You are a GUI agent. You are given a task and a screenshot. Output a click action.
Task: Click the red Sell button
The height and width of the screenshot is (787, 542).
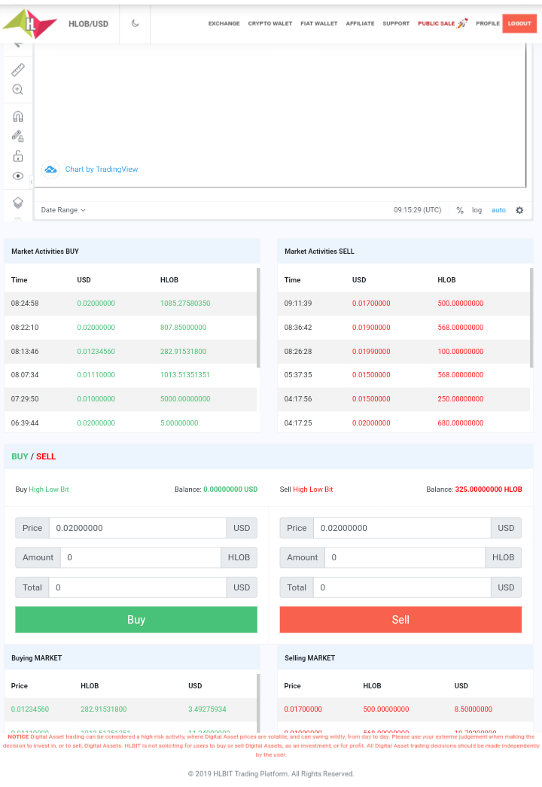point(400,619)
